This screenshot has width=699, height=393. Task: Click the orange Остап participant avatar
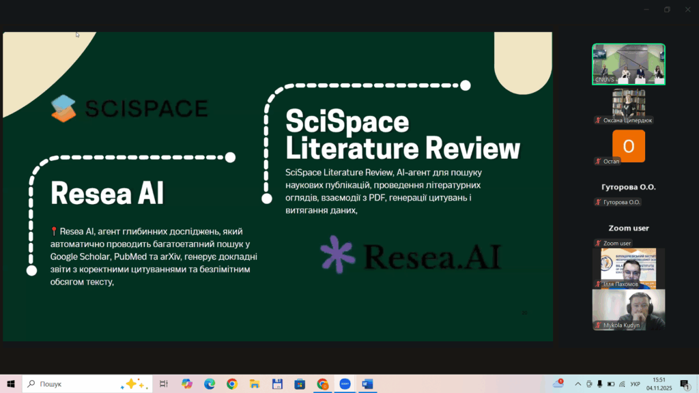pyautogui.click(x=629, y=146)
